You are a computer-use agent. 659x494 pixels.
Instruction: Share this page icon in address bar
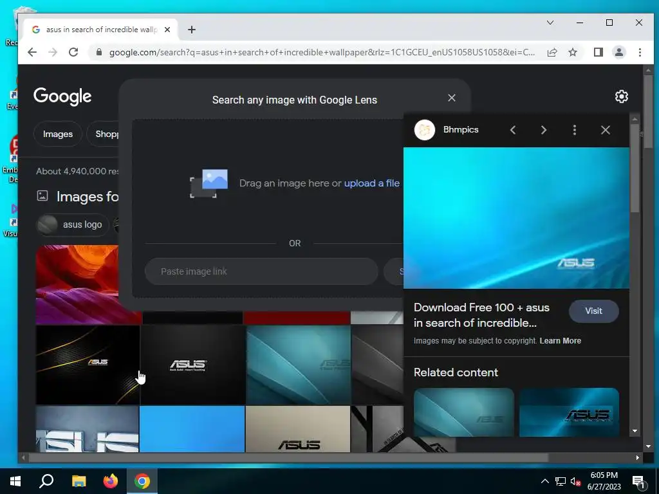click(552, 52)
